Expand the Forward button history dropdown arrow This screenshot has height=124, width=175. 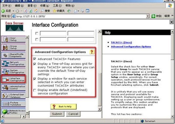[21, 11]
